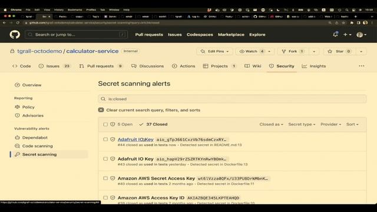
Task: Open Explore in top navigation
Action: (x=257, y=35)
